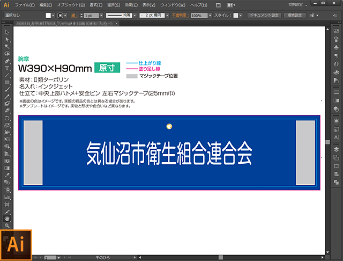Select the Rectangle tool
Viewport: 343px width, 261px height.
[x=7, y=82]
